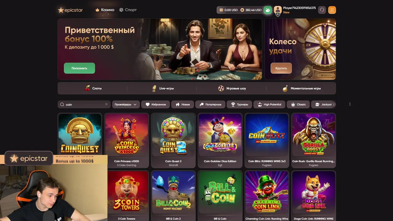393x221 pixels.
Task: Click the headset support icon
Action: point(322,10)
